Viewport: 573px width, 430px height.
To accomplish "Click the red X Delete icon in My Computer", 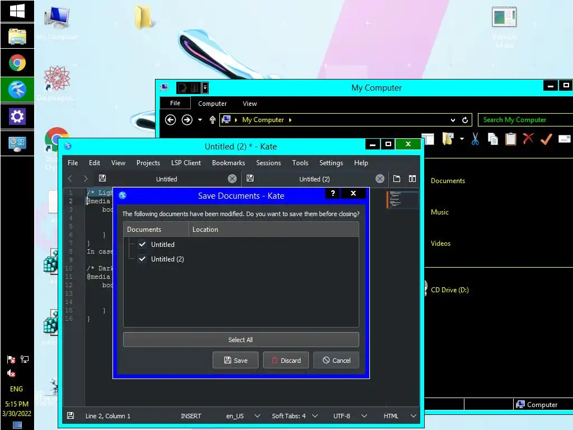I will click(528, 139).
